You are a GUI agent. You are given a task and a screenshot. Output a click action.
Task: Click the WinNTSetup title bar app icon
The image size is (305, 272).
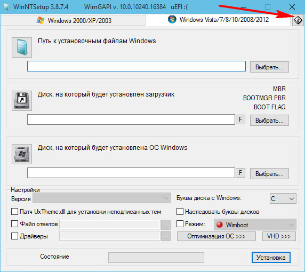coord(6,7)
